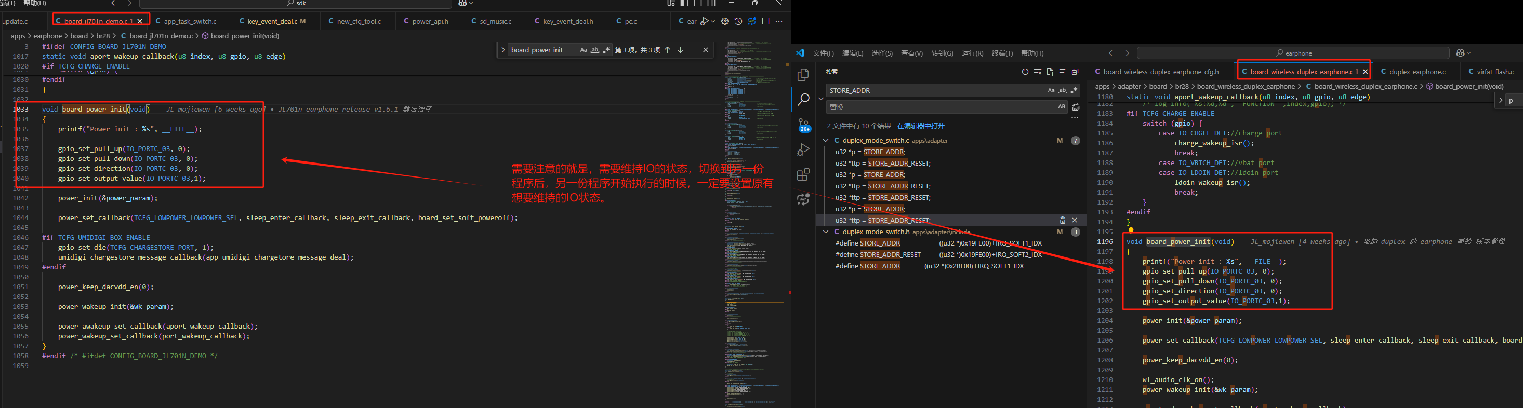
Task: Toggle Match Case in the STORE_ADDR search box
Action: (1051, 90)
